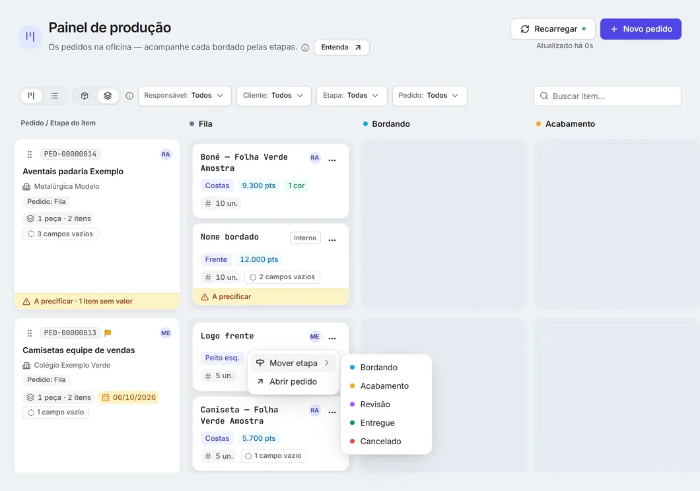
Task: Open the Responsável filter dropdown
Action: click(185, 96)
